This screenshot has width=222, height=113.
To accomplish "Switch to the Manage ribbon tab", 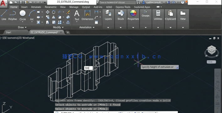I will click(x=74, y=7).
